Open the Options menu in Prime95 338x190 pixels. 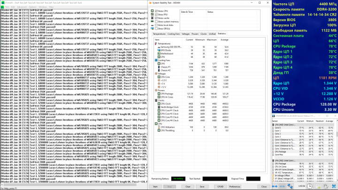33,7
